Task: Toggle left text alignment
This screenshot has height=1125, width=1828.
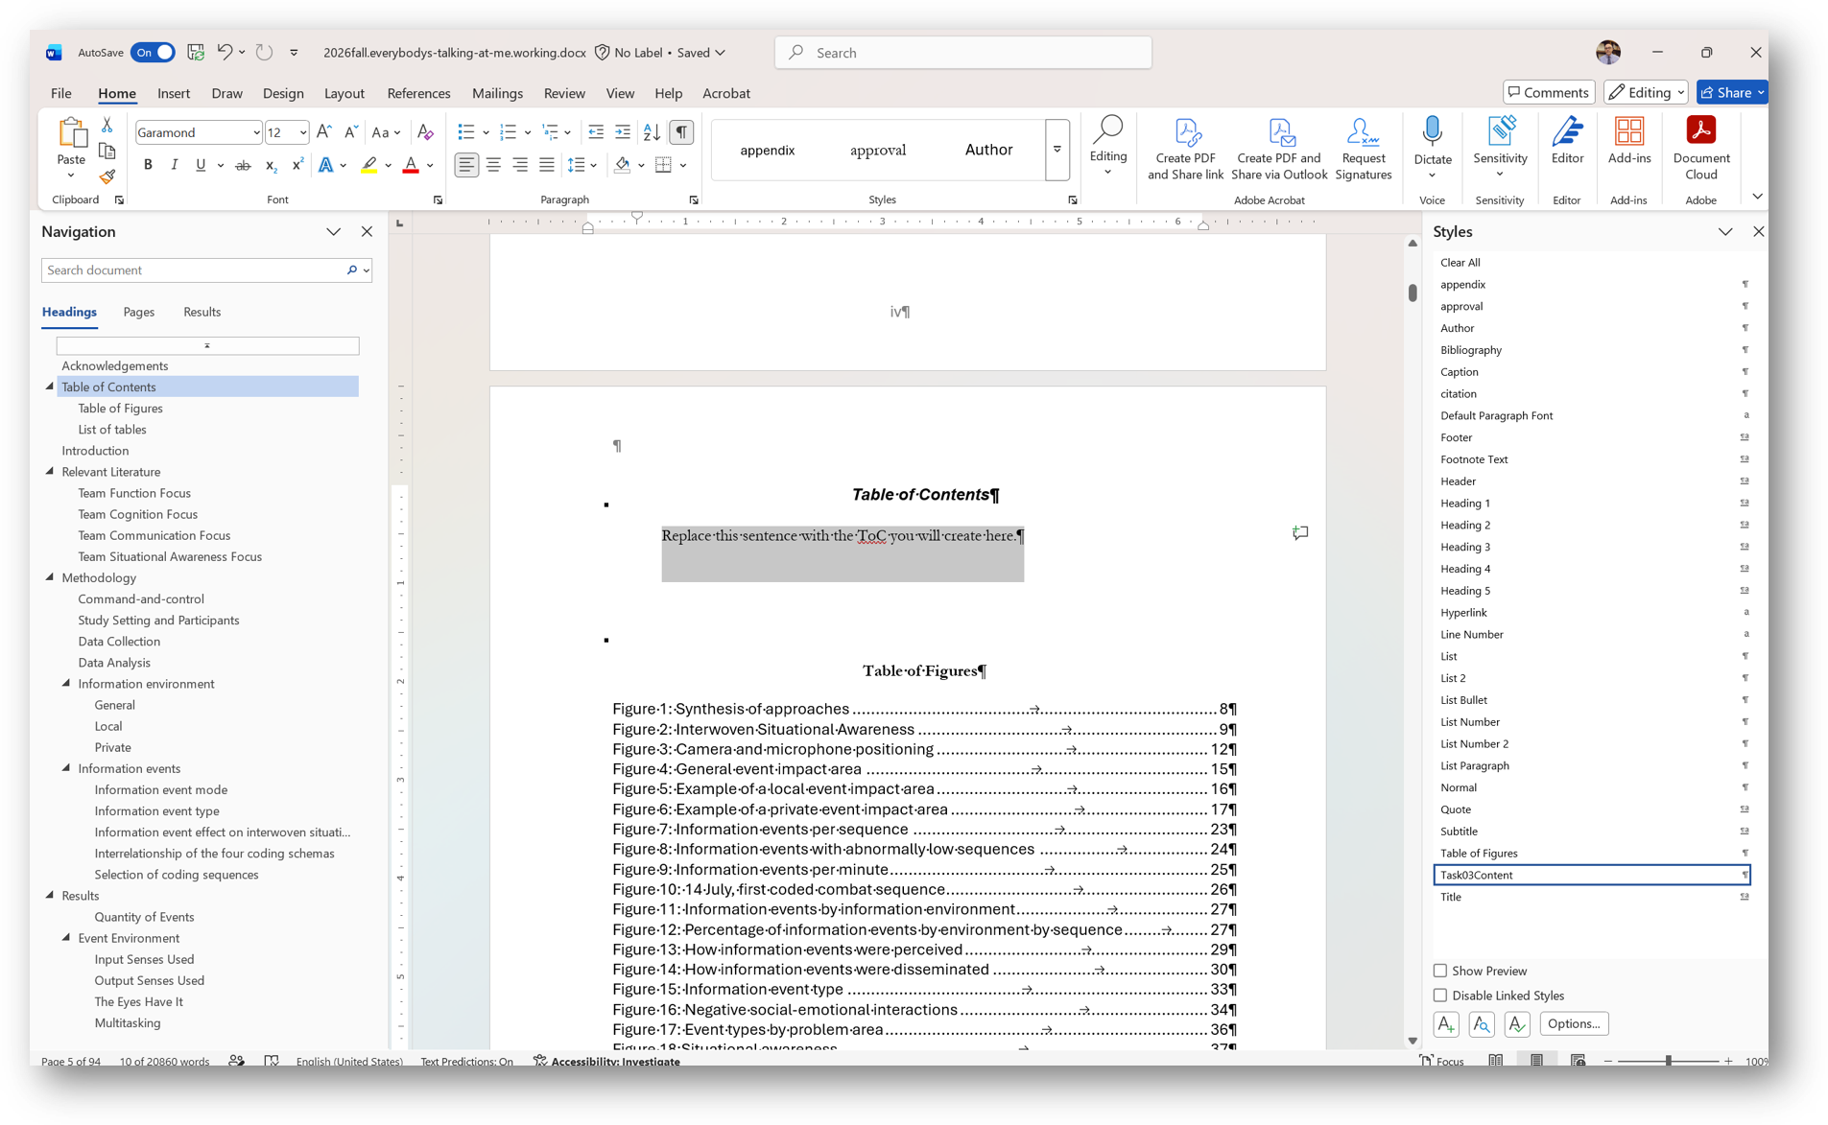Action: 466,165
